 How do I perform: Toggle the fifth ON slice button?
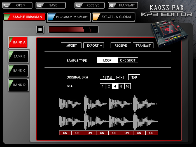coord(115,133)
